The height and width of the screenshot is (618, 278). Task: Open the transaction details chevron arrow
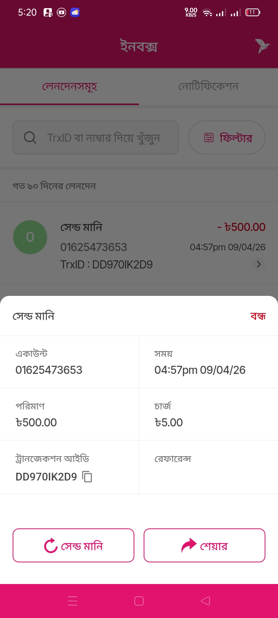click(259, 264)
